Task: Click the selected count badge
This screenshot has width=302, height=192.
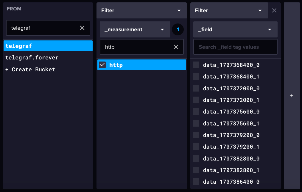Action: coord(178,29)
